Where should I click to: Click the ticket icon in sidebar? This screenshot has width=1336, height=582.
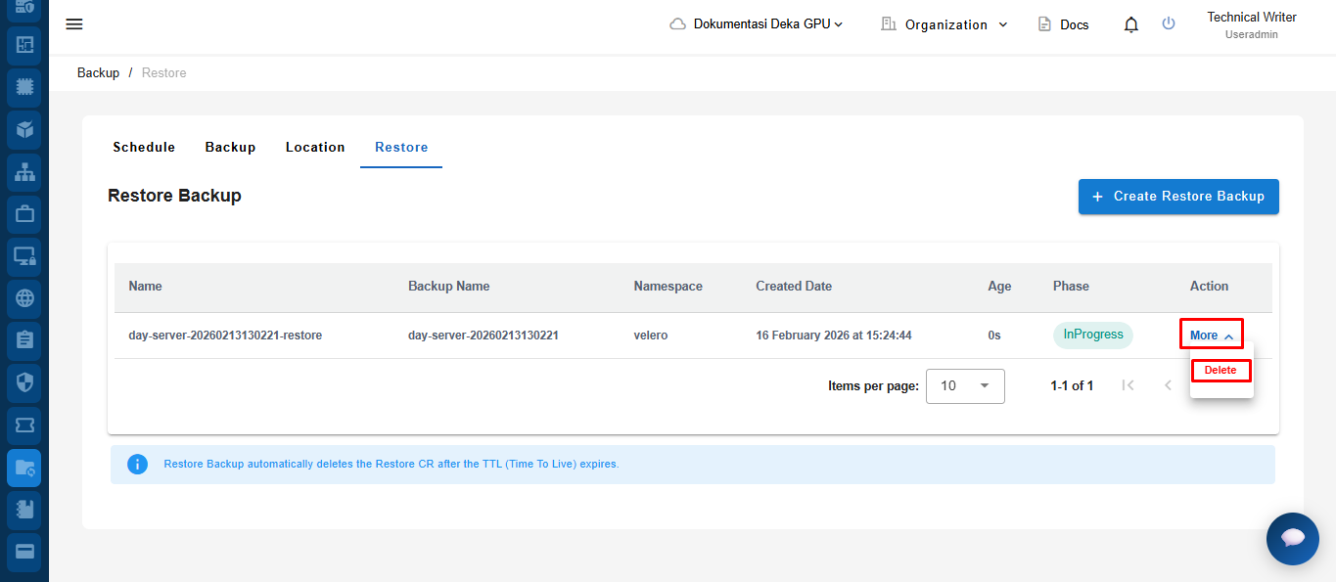pyautogui.click(x=24, y=425)
